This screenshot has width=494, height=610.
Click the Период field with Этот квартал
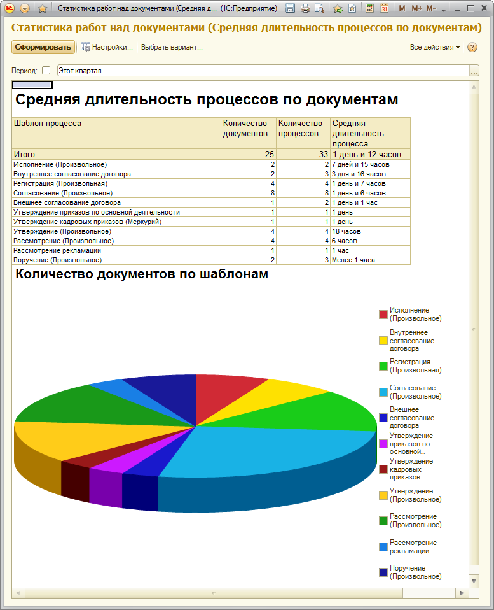263,71
